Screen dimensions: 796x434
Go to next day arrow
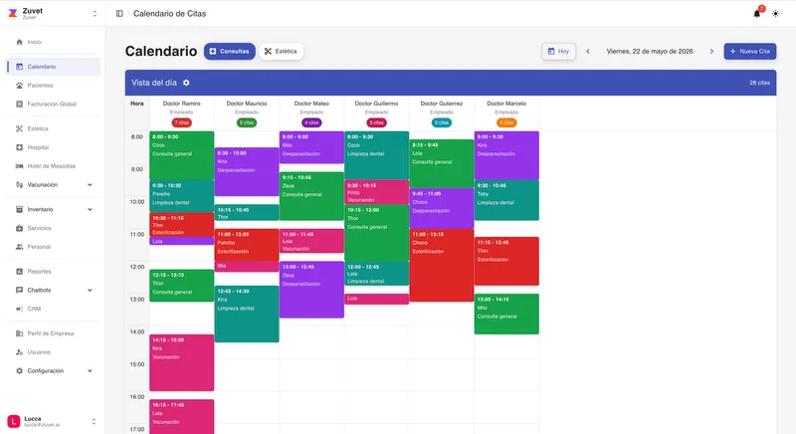click(x=711, y=52)
